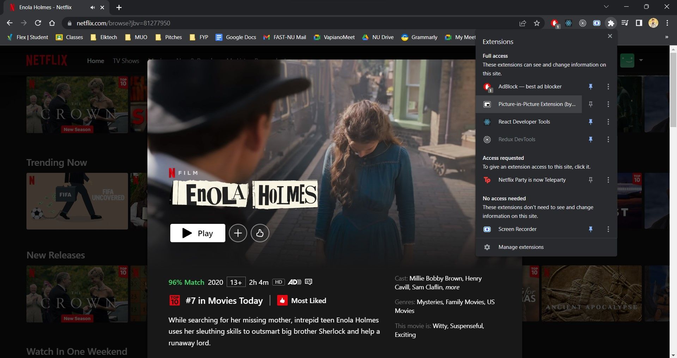677x358 pixels.
Task: Switch to the TV Shows menu
Action: click(x=126, y=61)
